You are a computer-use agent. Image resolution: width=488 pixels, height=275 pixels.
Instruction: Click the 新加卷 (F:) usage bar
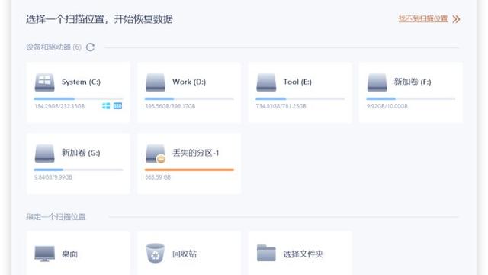click(411, 99)
